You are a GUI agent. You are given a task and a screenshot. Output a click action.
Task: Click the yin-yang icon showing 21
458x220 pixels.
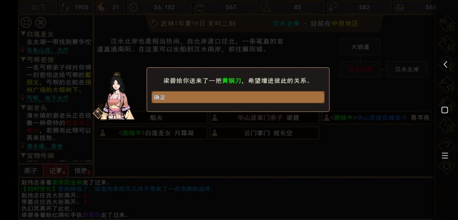point(102,7)
